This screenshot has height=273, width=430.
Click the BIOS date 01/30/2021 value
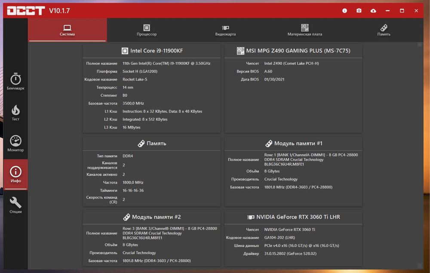(274, 79)
